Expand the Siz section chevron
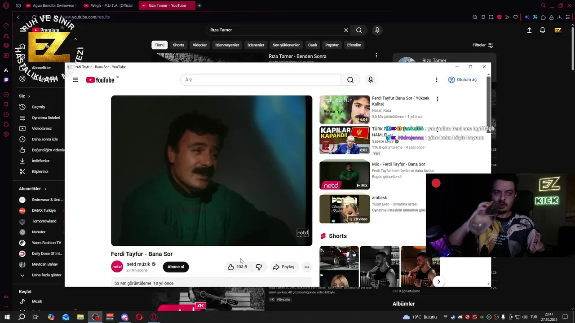This screenshot has width=575, height=323. pyautogui.click(x=29, y=96)
